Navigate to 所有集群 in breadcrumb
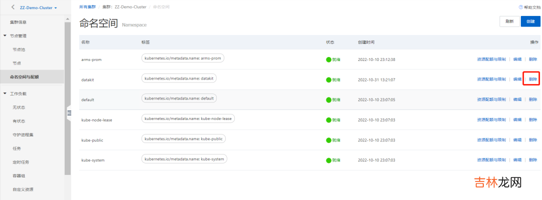 click(x=87, y=7)
